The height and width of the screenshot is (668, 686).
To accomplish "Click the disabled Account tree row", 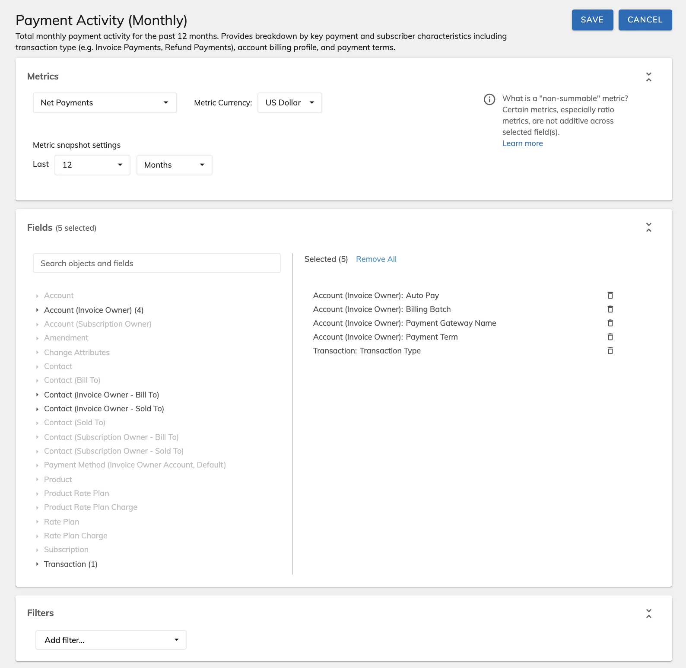I will click(59, 296).
